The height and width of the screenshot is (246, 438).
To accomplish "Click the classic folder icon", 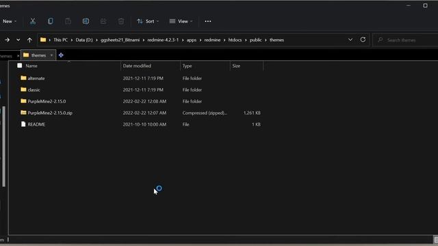I will click(x=23, y=90).
